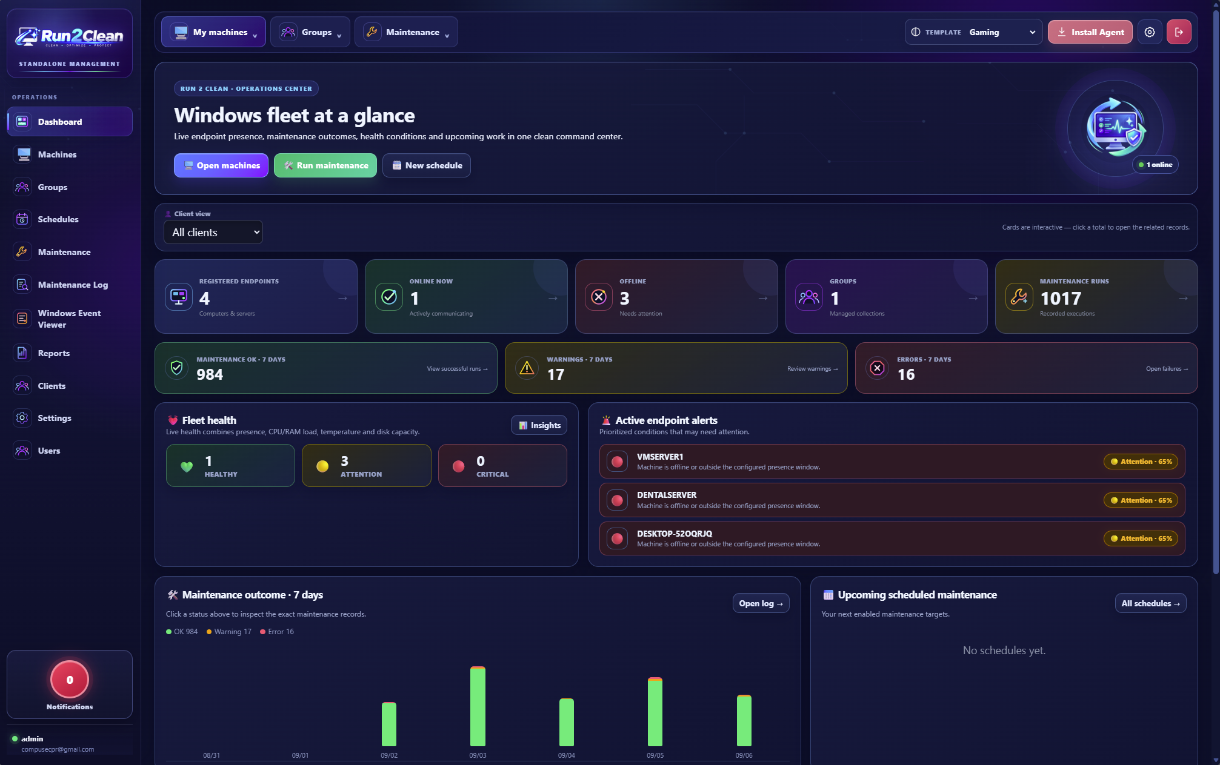Screen dimensions: 1220x765
Task: Click the 3 Attention health tile
Action: [x=367, y=465]
